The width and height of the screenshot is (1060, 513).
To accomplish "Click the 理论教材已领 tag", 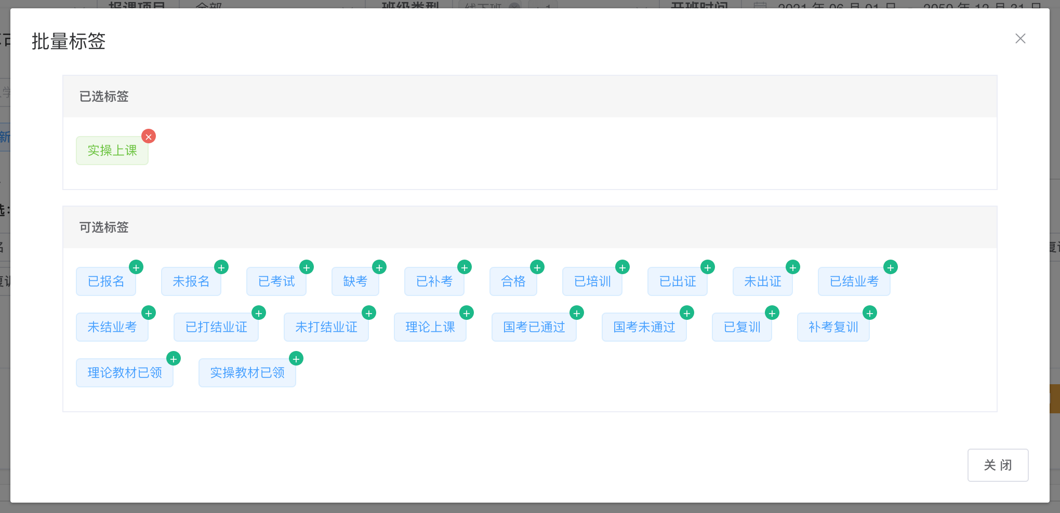I will pyautogui.click(x=124, y=373).
